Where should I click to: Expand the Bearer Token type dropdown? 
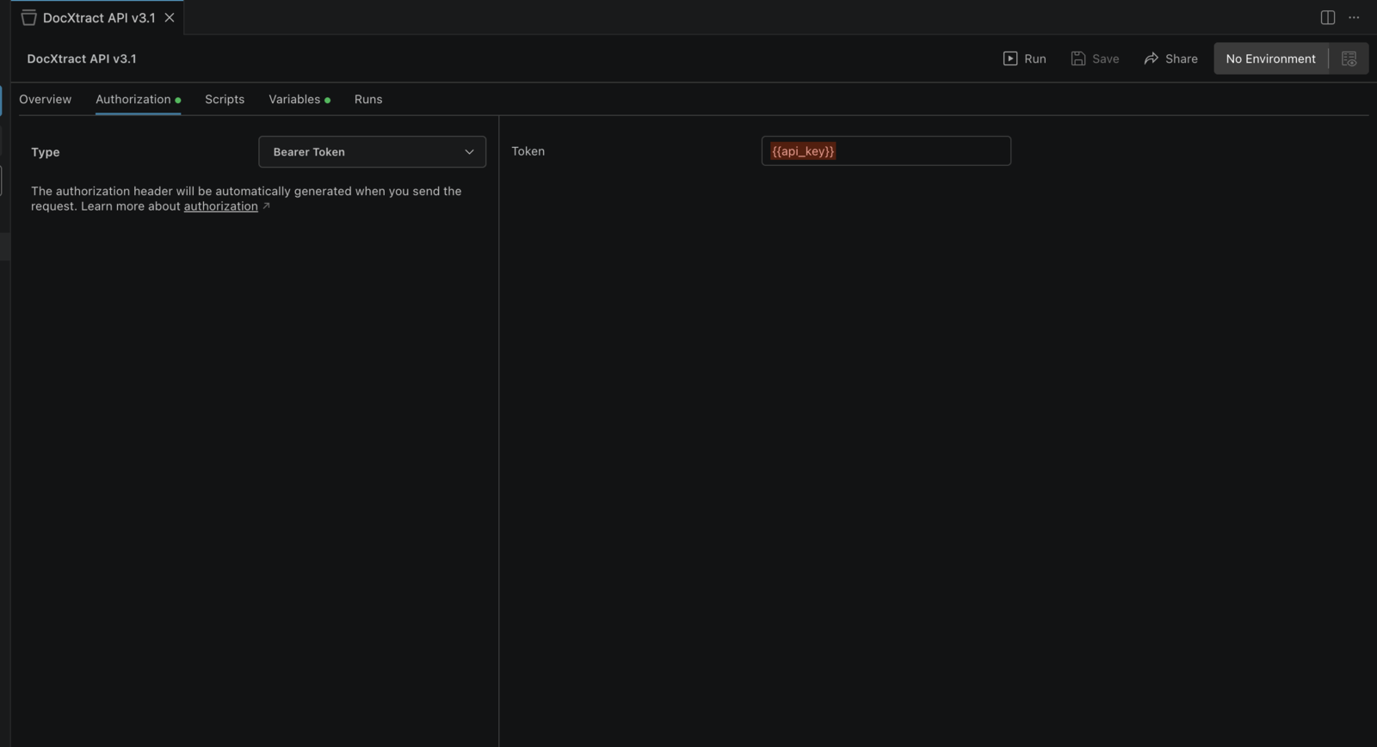click(x=372, y=151)
